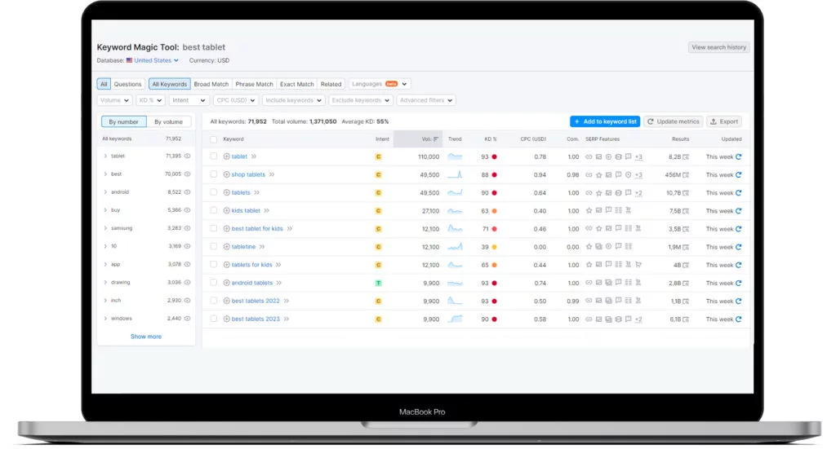View trend sparkline for shop tablets

(455, 174)
